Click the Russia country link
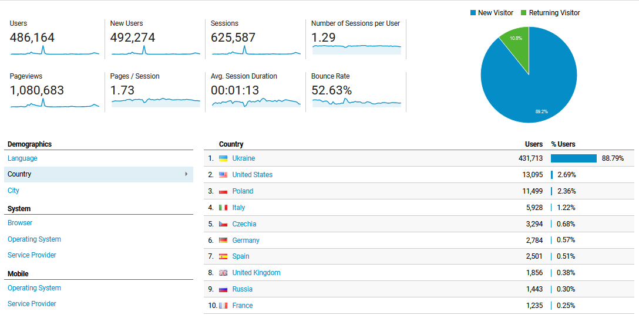Screen dimensions: 639x315 tap(242, 289)
